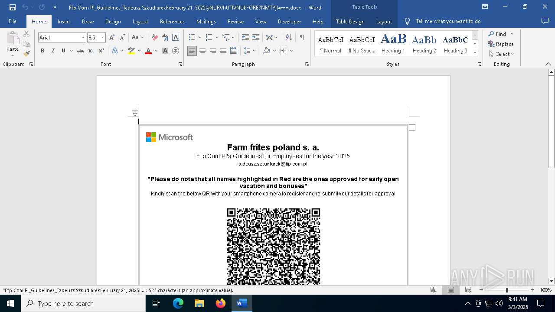Apply subscript formatting
The height and width of the screenshot is (312, 555).
91,51
